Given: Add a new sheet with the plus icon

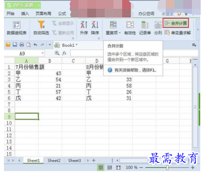Looking at the screenshot, I should (94, 161).
